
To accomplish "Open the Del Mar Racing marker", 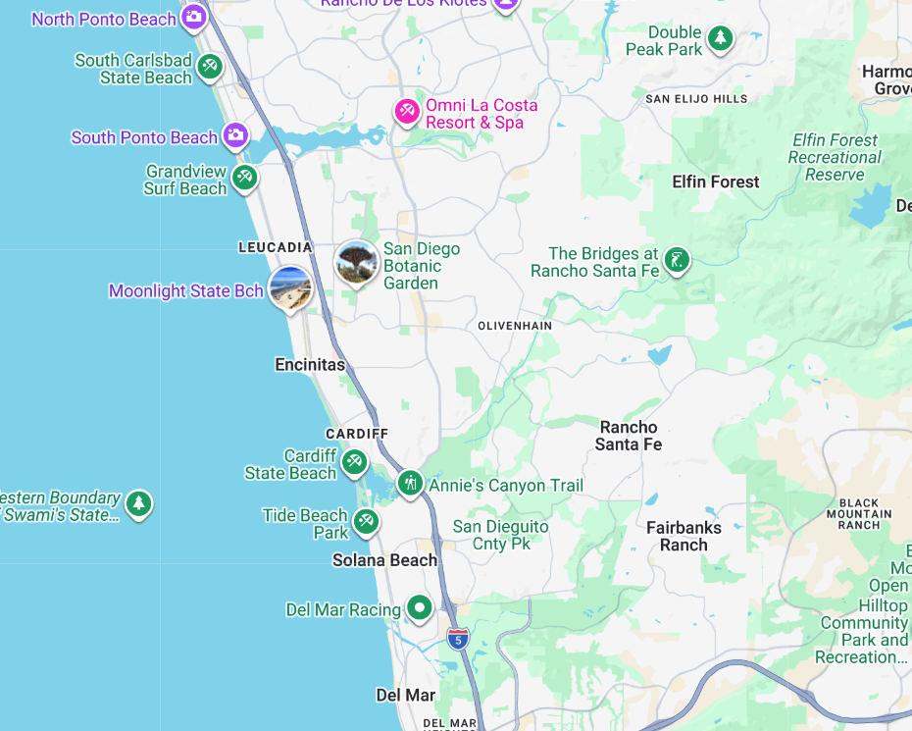I will click(420, 608).
